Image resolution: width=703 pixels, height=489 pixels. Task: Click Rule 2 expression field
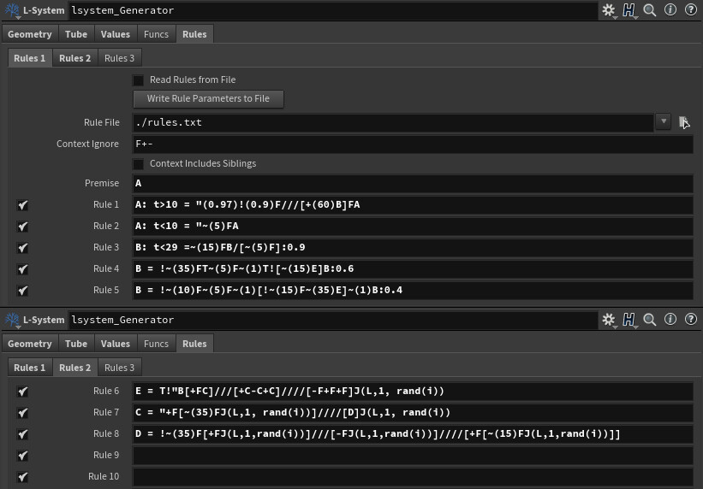click(x=413, y=227)
